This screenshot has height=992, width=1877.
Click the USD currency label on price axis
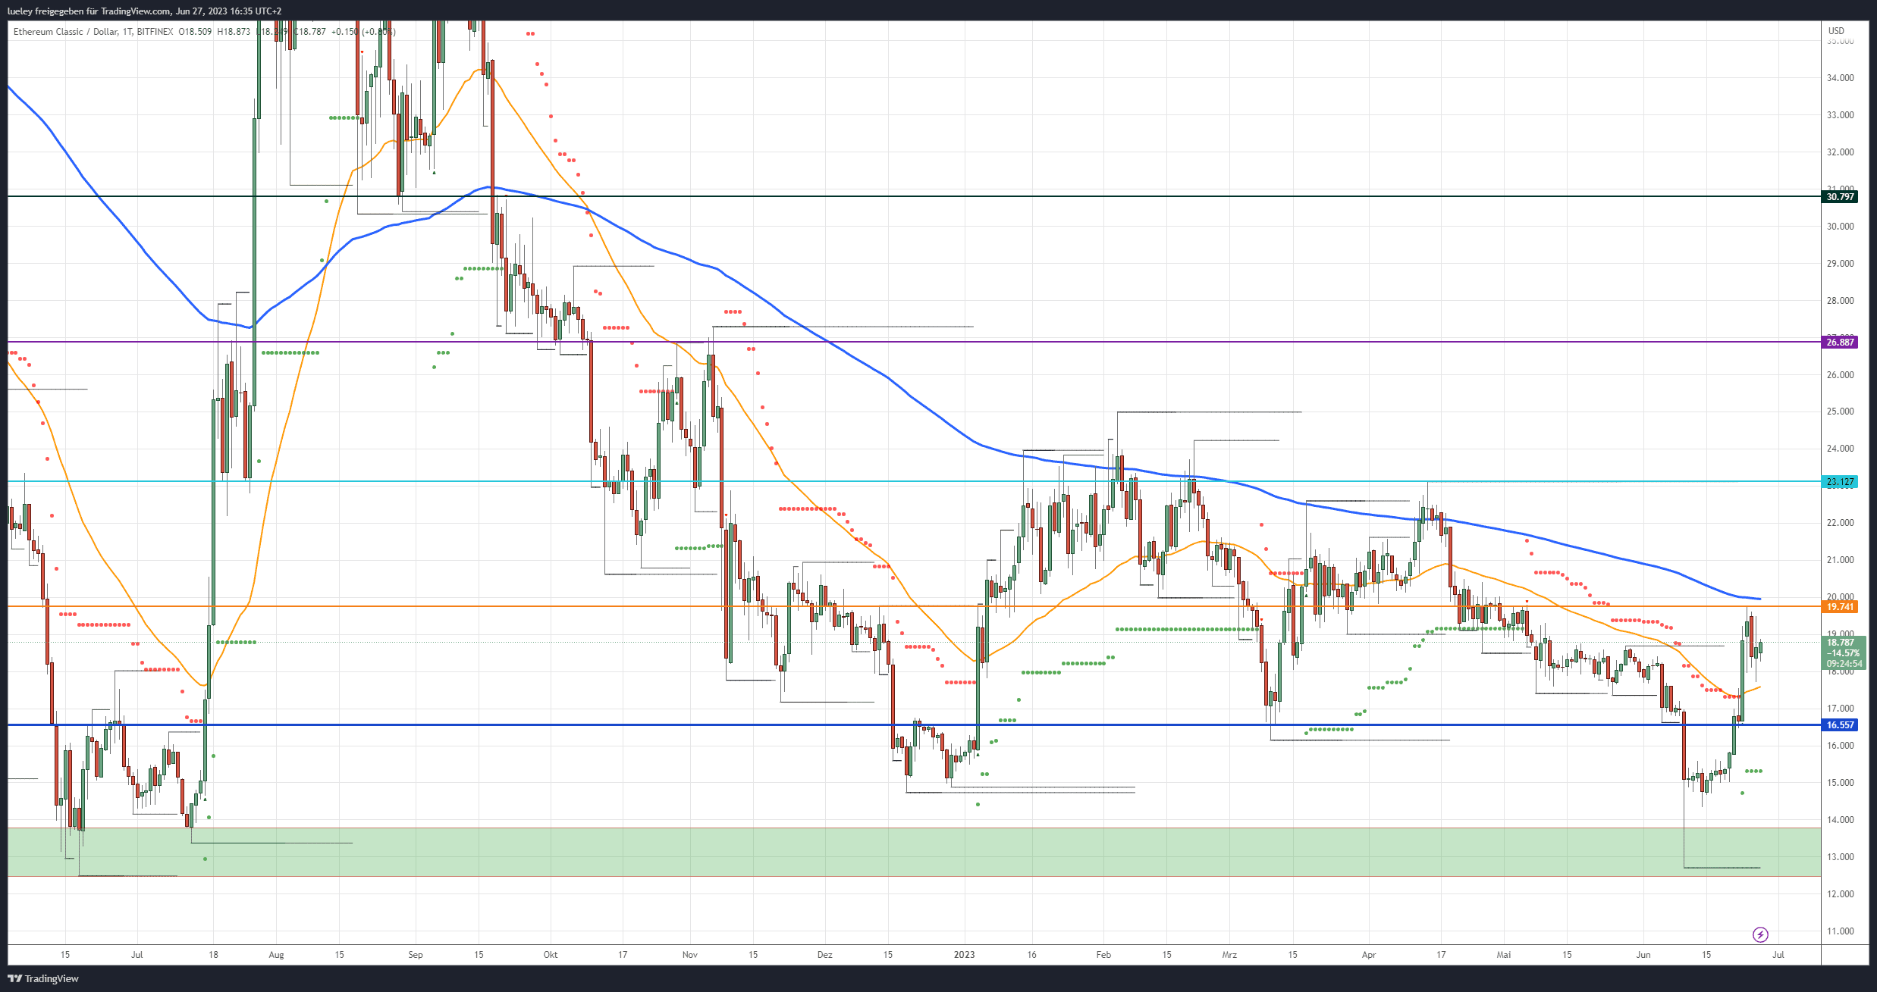pos(1836,31)
